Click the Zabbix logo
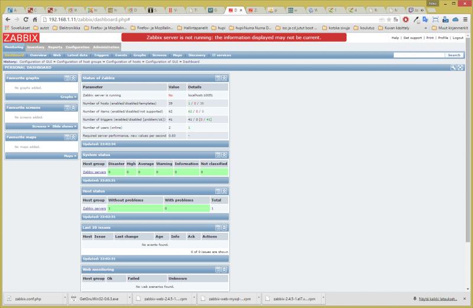 pos(21,38)
